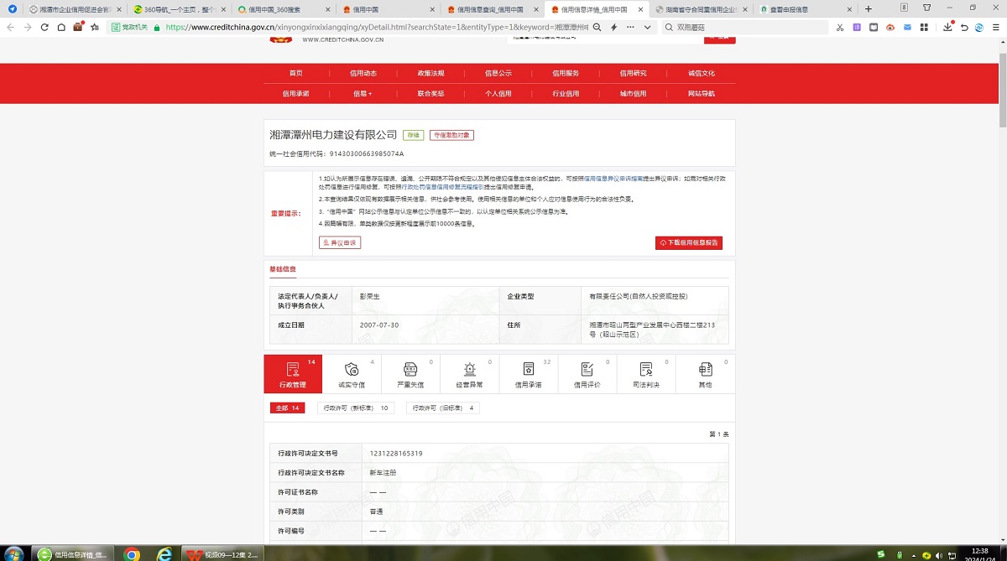
Task: Open 网站导航 in the navigation bar
Action: click(702, 93)
